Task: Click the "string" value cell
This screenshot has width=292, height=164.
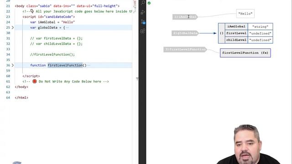Action: (260, 26)
